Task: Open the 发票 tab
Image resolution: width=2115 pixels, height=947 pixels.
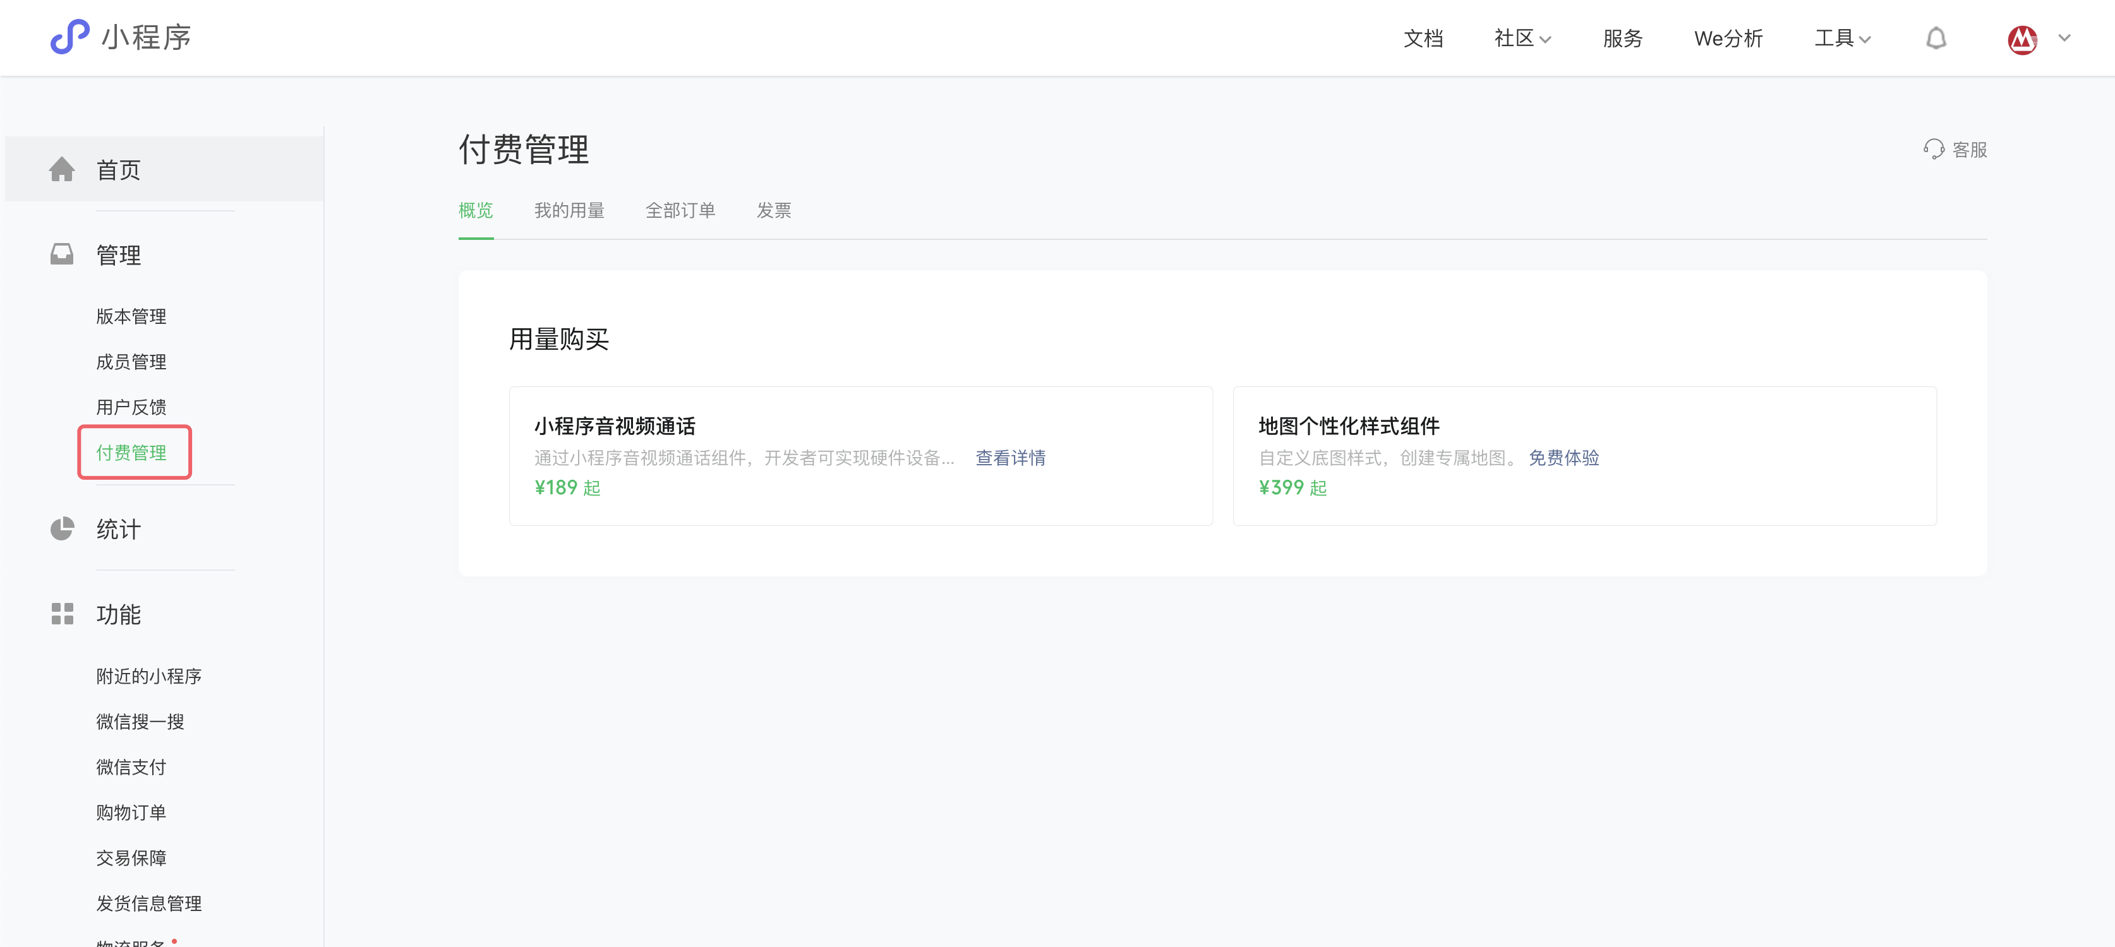Action: pyautogui.click(x=773, y=211)
